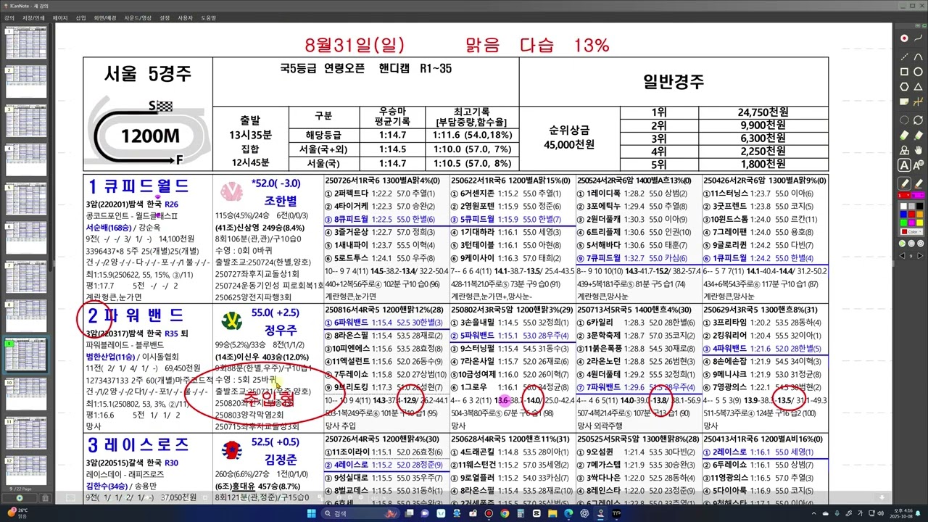The image size is (928, 522).
Task: Open the 저장/인쇄 menu
Action: 33,17
